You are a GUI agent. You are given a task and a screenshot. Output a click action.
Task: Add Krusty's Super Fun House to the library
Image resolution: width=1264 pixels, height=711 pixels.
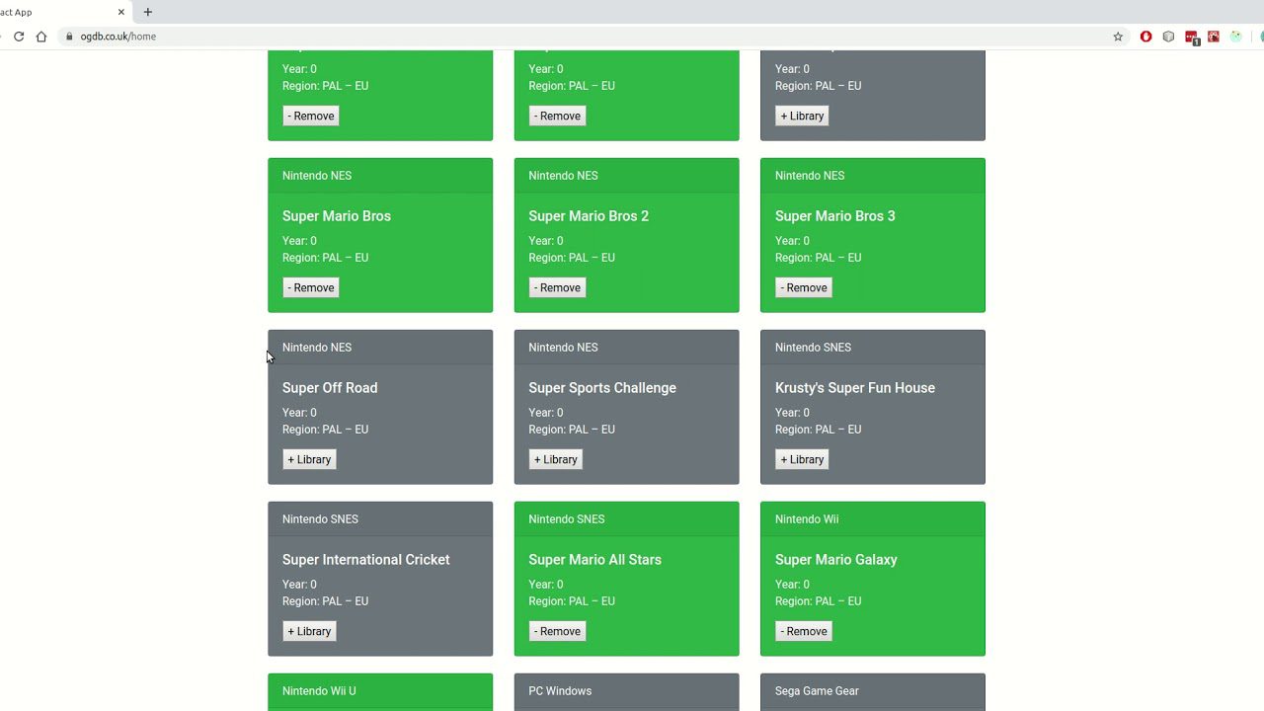pos(801,459)
